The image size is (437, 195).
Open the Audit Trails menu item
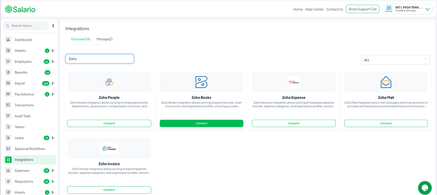click(29, 116)
